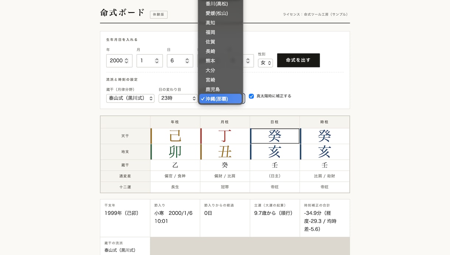This screenshot has height=255, width=450.
Task: Click the 月柱 column header
Action: pos(225,122)
